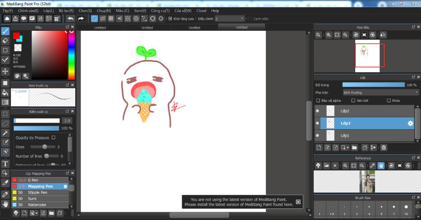Viewport: 421px width, 220px height.
Task: Delete the current layer
Action: click(x=384, y=147)
